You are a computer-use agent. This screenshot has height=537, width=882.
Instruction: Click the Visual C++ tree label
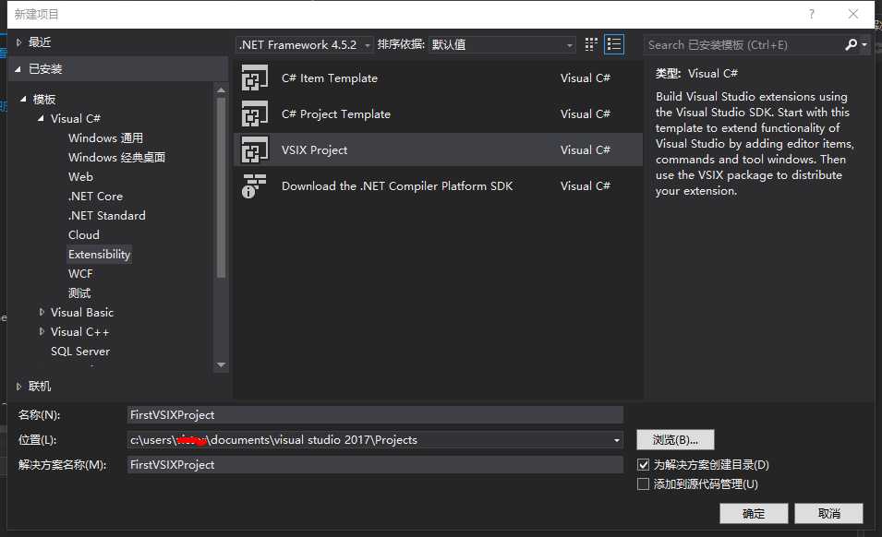click(79, 332)
